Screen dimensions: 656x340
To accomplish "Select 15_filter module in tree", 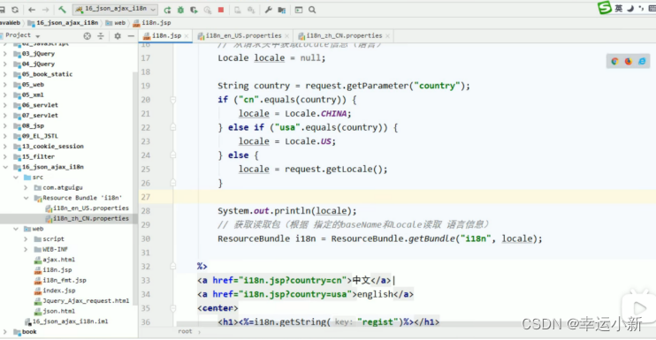I will (x=34, y=156).
